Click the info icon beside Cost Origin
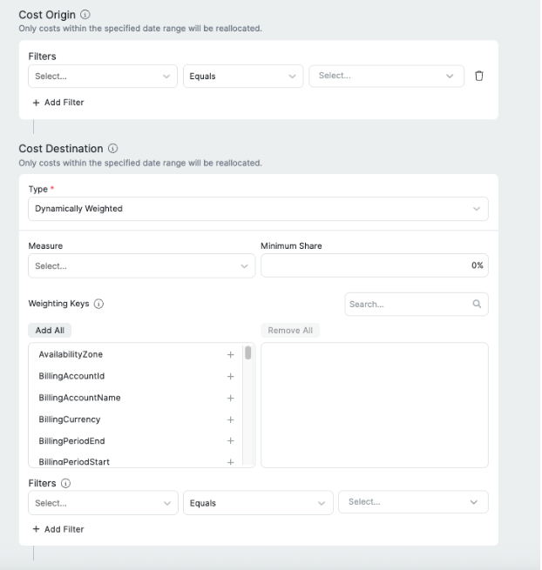Viewport: 542px width, 570px height. tap(85, 15)
